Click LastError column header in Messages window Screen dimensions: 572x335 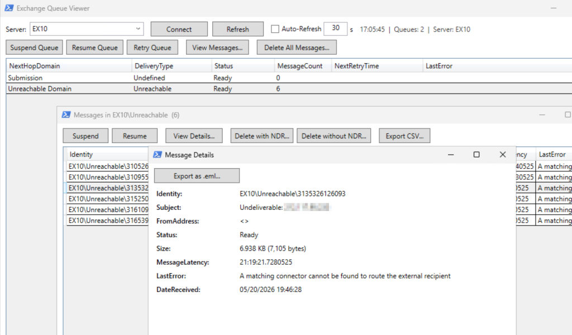point(552,155)
